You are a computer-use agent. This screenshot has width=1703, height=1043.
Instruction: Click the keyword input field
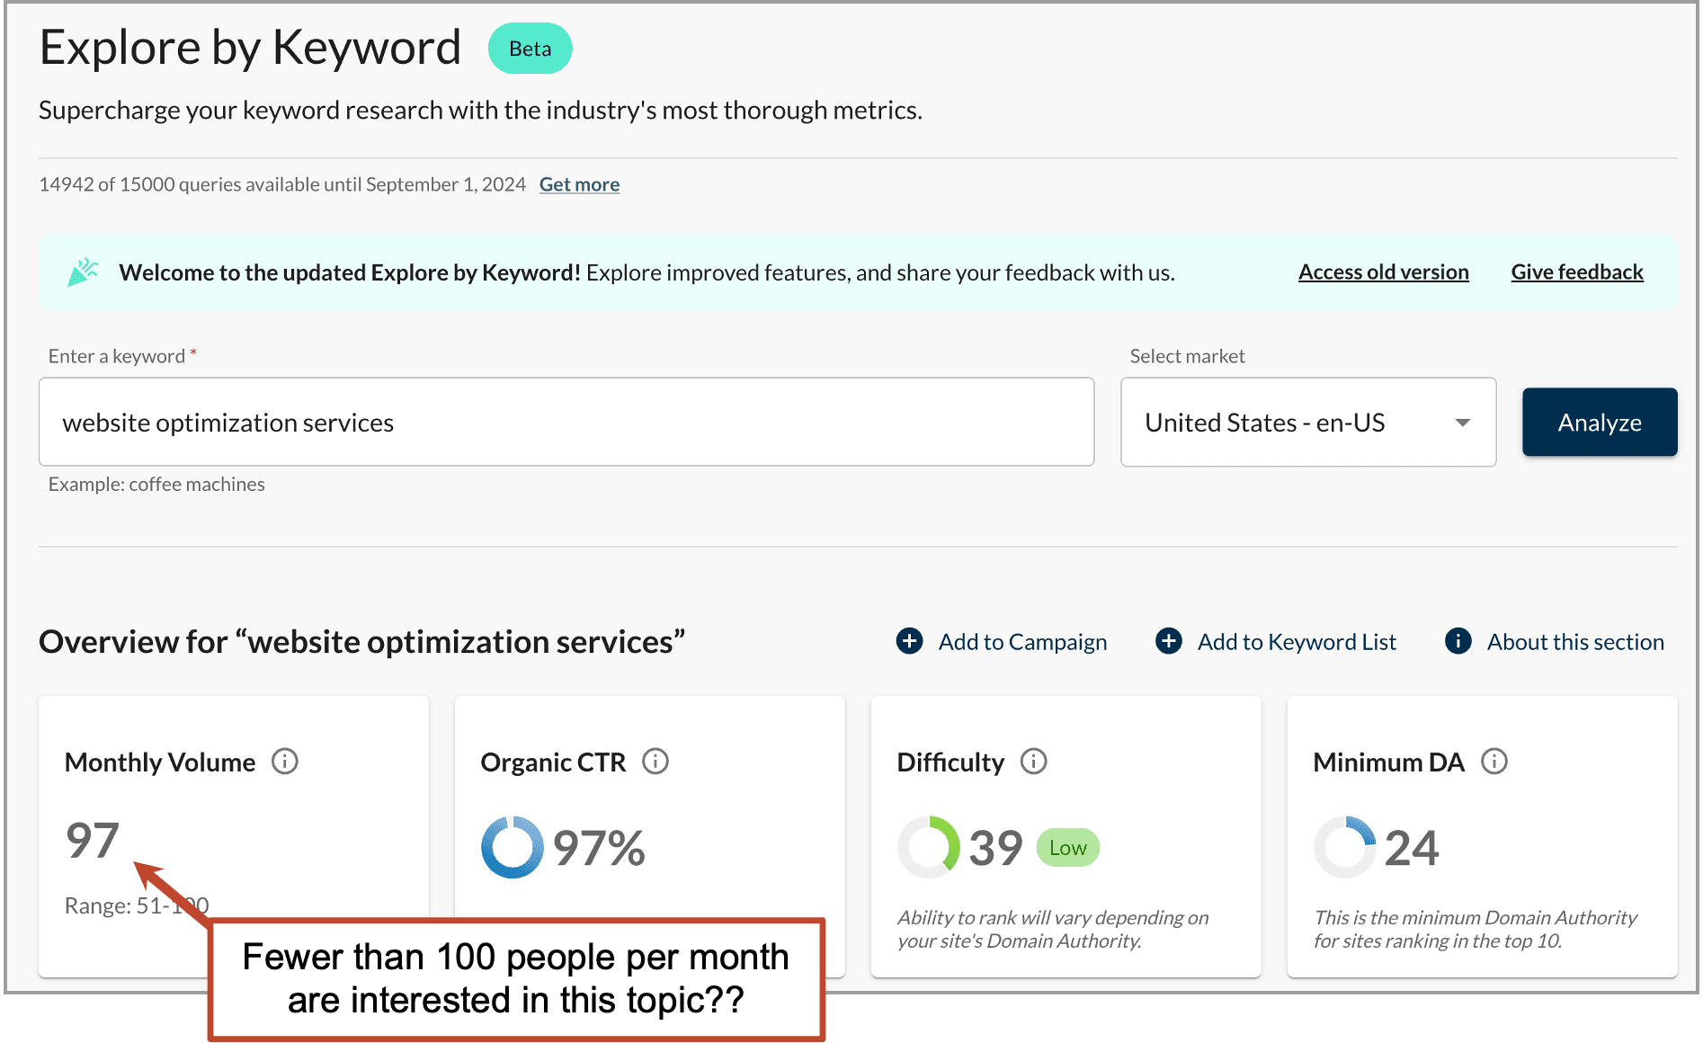[566, 422]
